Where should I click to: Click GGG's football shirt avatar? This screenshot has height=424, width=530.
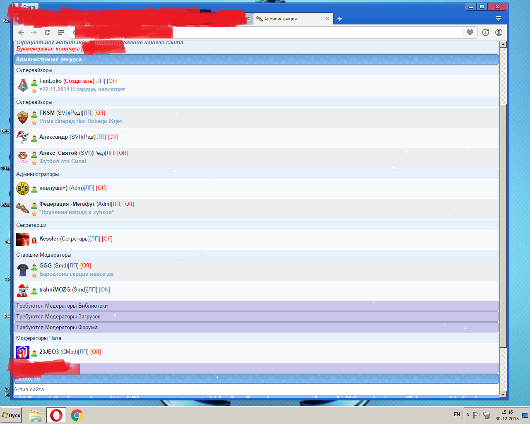pos(23,270)
